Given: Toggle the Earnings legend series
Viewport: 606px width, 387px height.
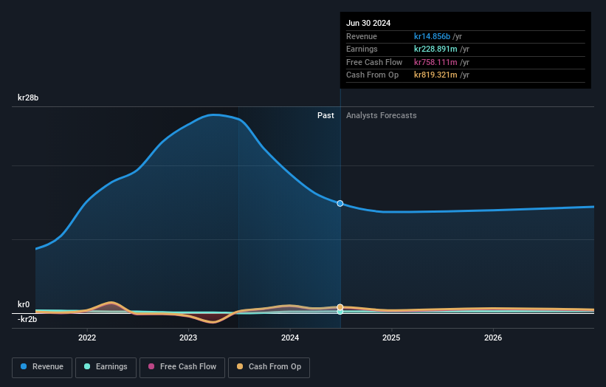Looking at the screenshot, I should [106, 367].
